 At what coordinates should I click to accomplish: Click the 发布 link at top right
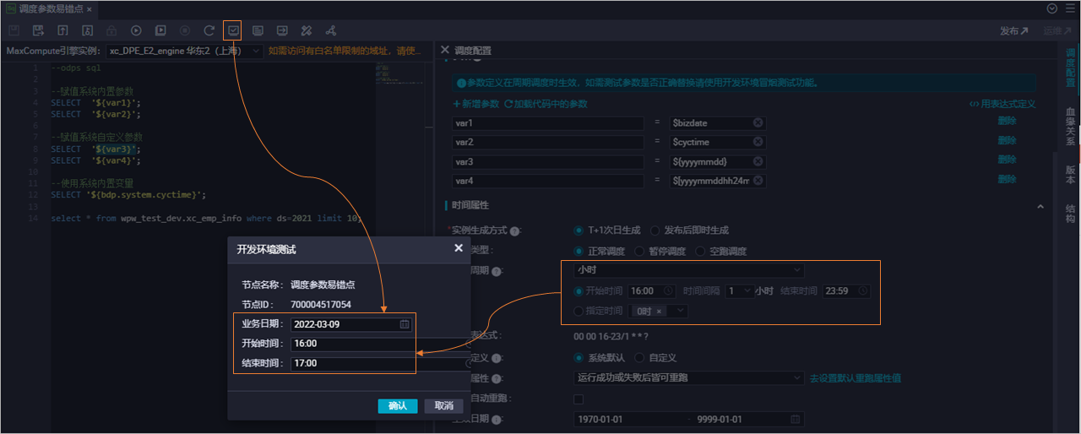click(1014, 30)
